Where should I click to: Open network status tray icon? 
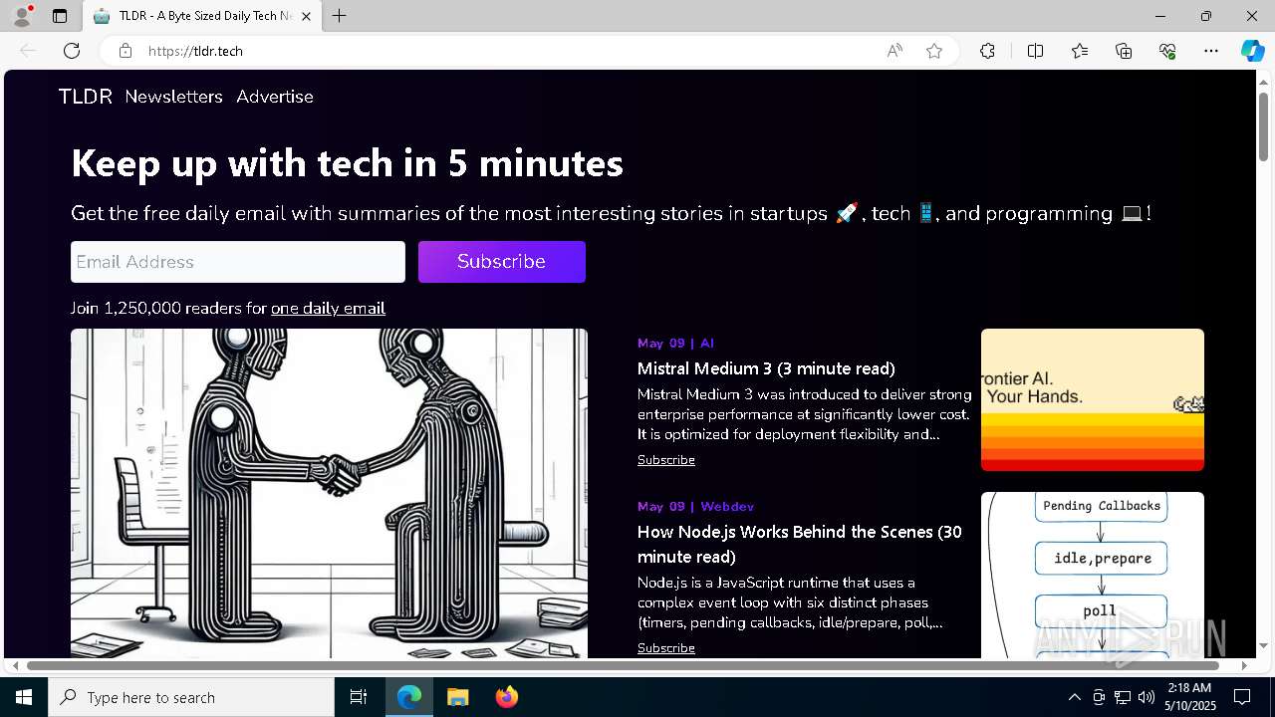[1123, 697]
